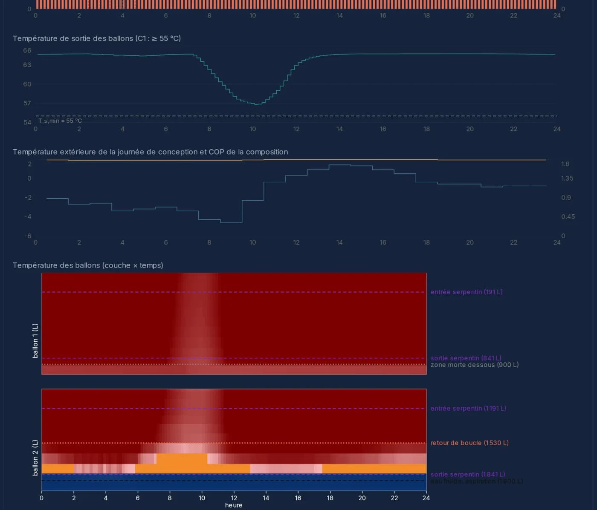This screenshot has height=510, width=597.
Task: Click the 'sortie serpentin (841 L)' annotation
Action: click(466, 358)
